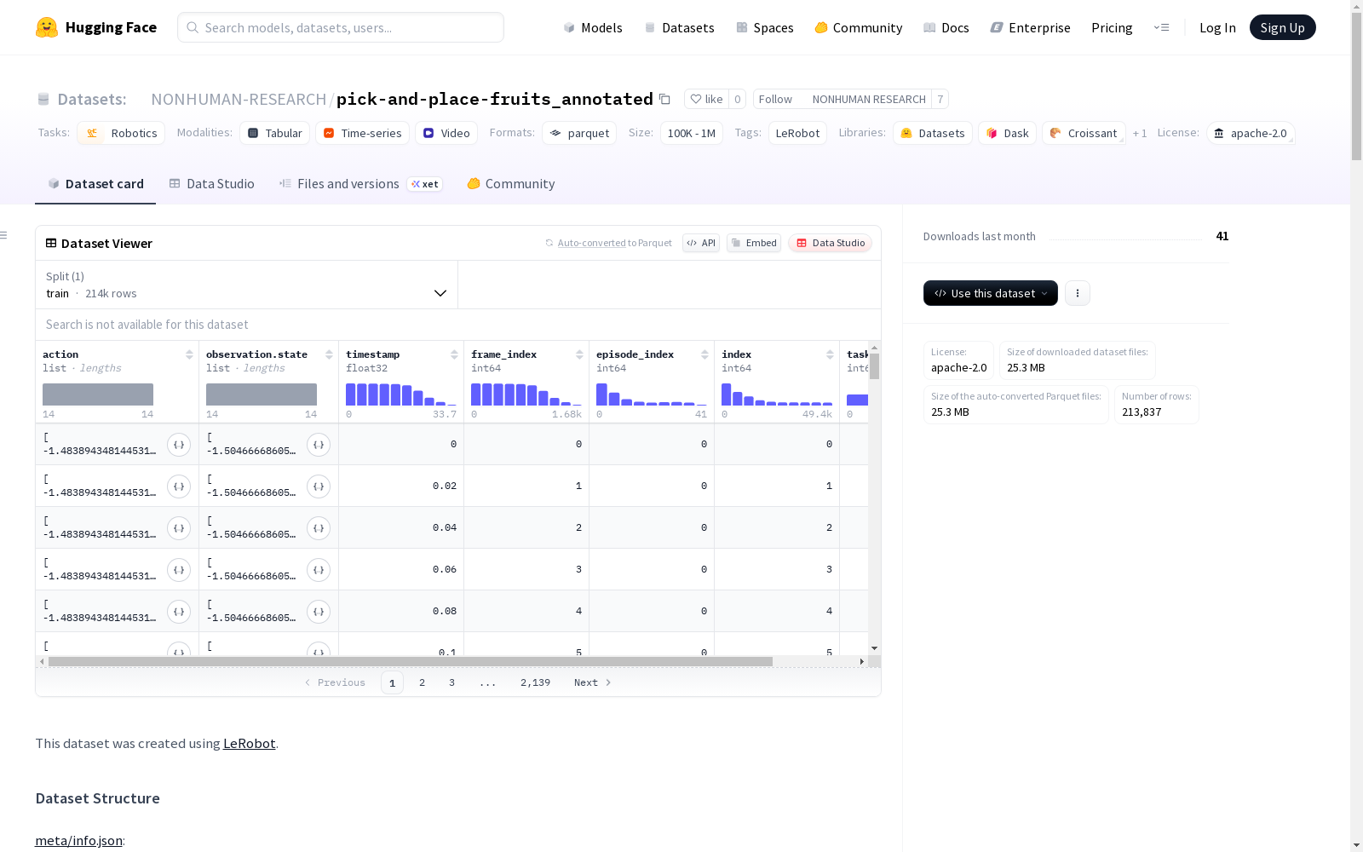Sort by the index column
The image size is (1363, 852).
[830, 354]
